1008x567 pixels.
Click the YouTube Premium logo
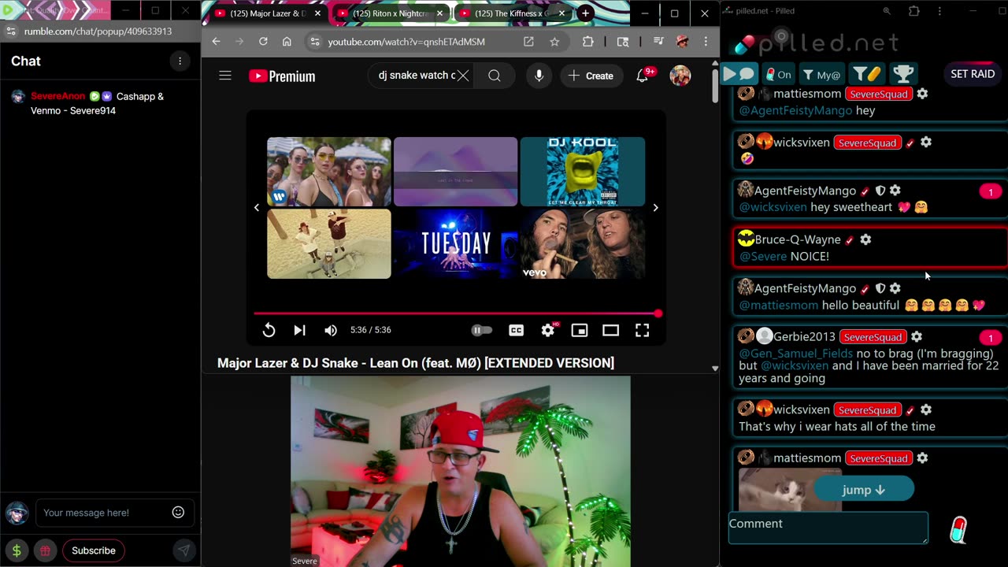(x=282, y=76)
